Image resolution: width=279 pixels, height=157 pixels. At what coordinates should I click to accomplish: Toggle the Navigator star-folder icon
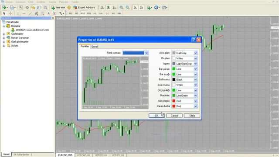click(x=33, y=7)
